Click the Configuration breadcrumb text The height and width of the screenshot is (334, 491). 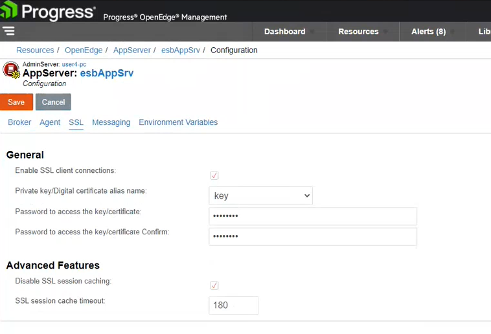pyautogui.click(x=234, y=50)
